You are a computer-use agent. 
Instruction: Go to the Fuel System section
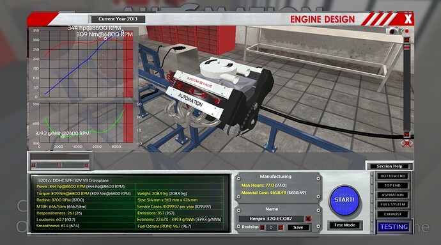(392, 205)
